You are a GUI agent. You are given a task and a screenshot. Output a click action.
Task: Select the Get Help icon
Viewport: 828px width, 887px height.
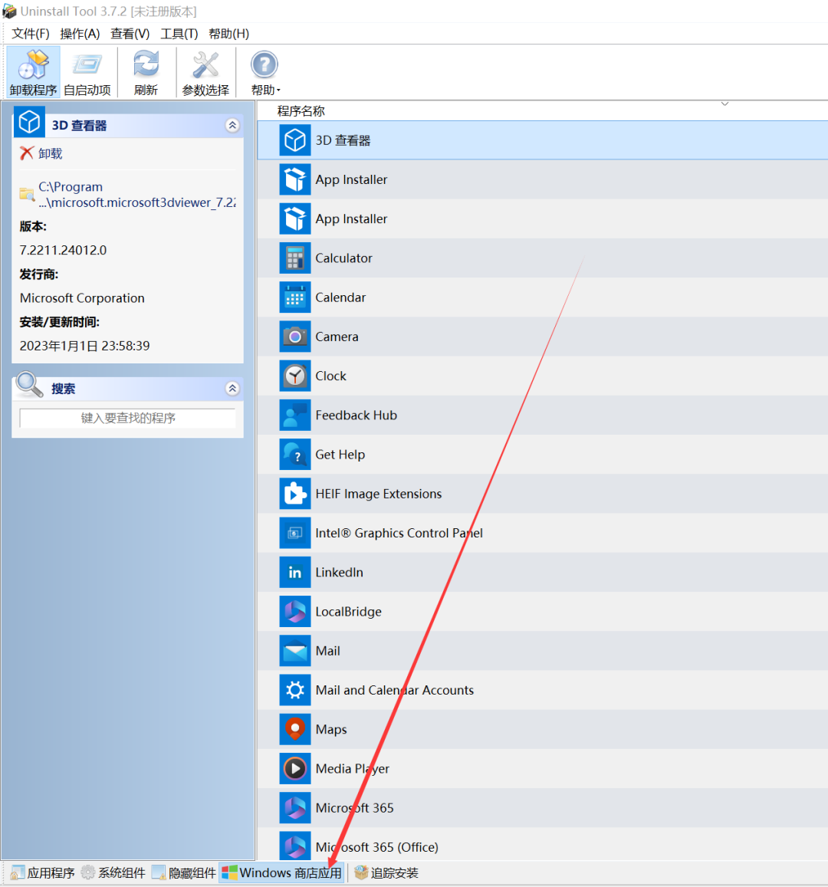294,455
